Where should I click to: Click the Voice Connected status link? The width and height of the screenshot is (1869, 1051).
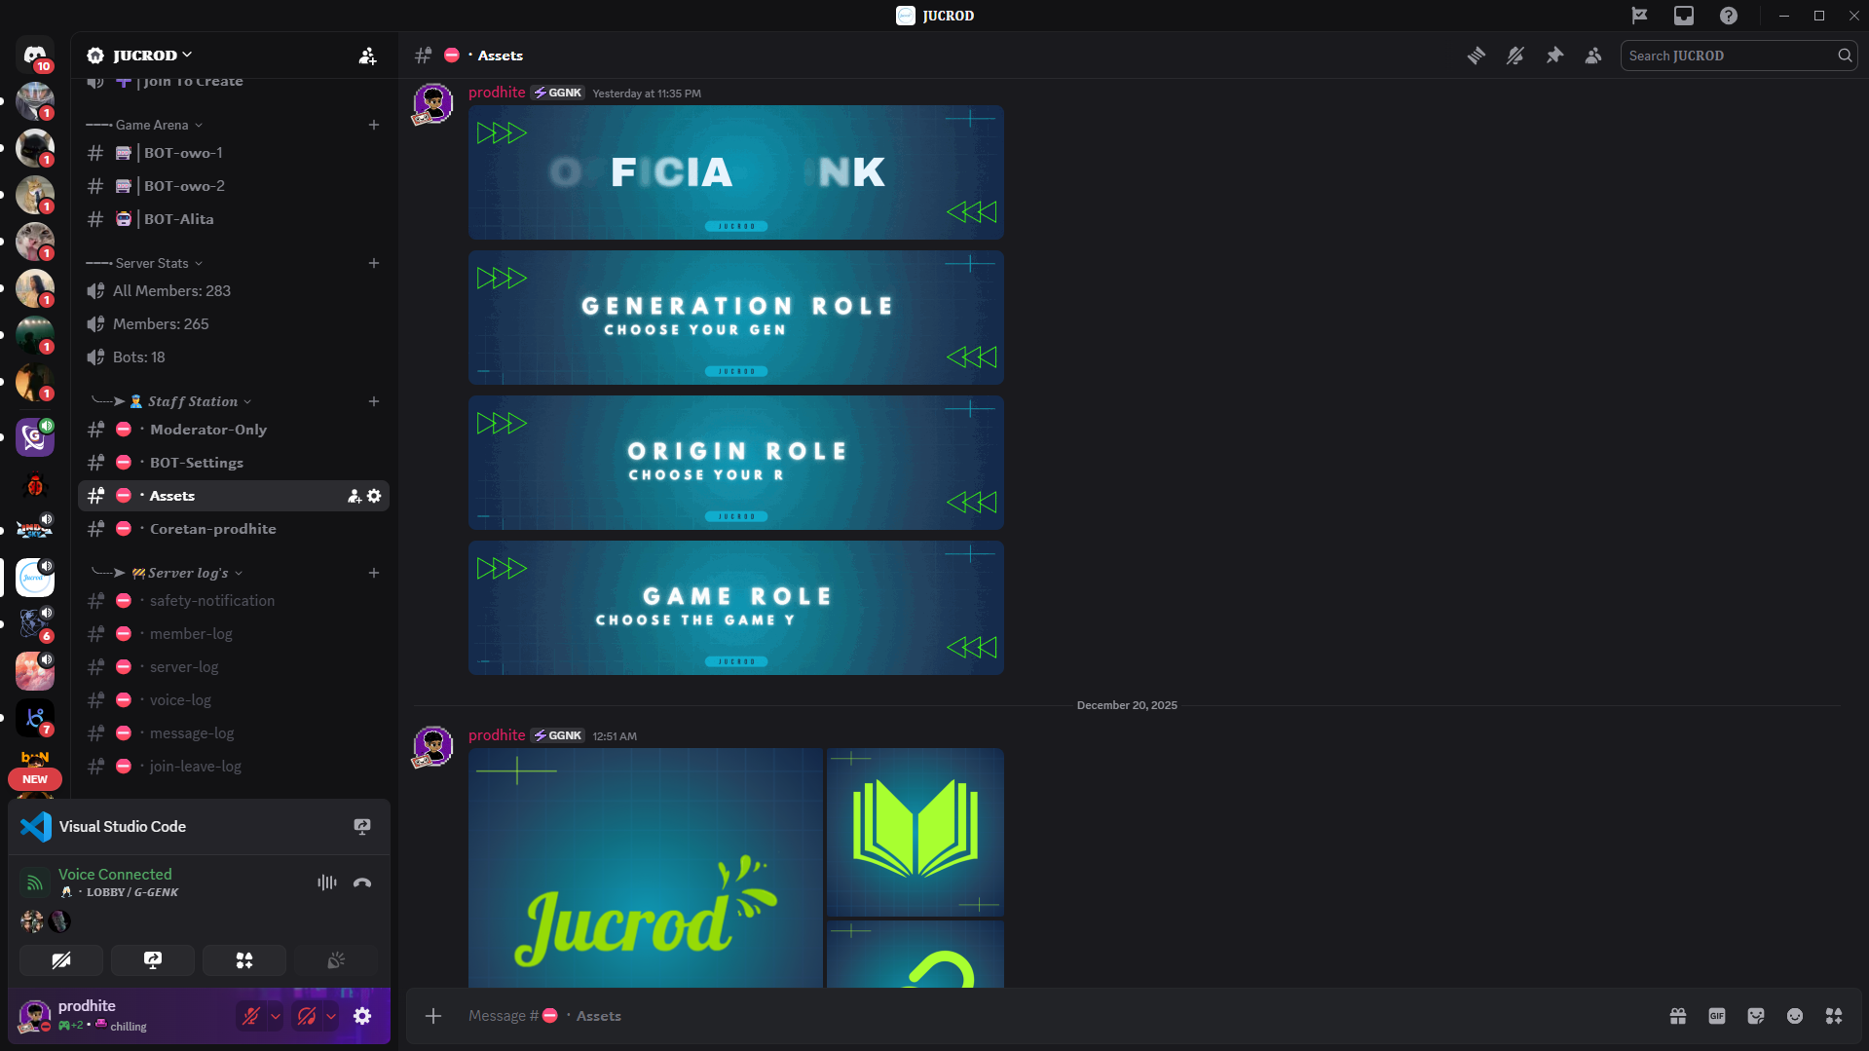[x=115, y=874]
